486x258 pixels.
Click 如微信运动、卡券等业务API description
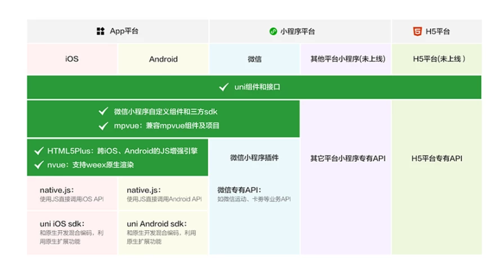tap(254, 199)
